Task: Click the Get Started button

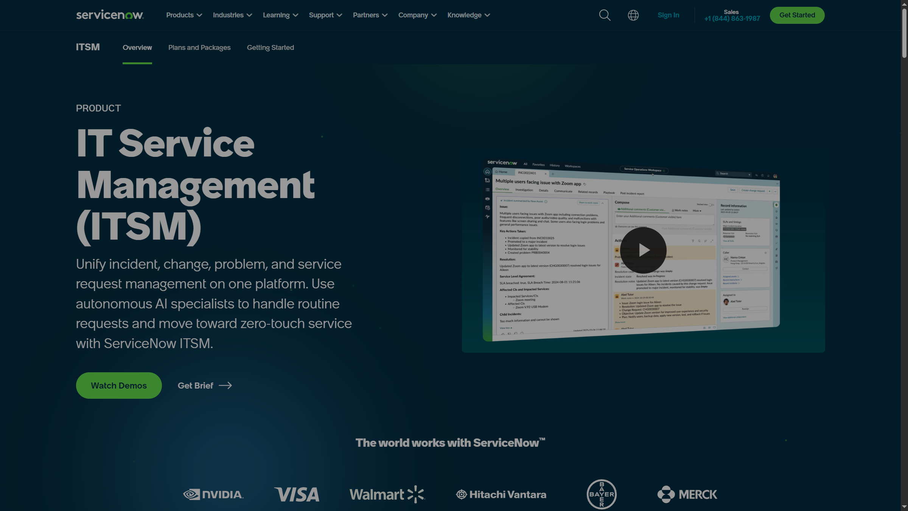Action: (x=797, y=15)
